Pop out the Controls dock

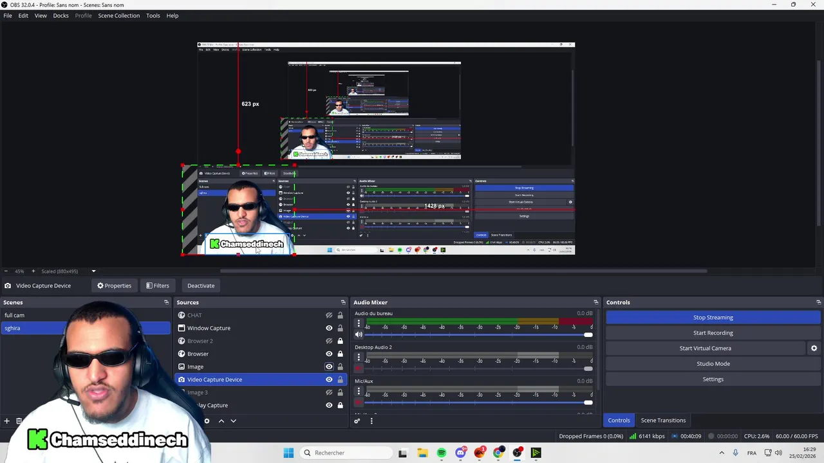tap(818, 302)
